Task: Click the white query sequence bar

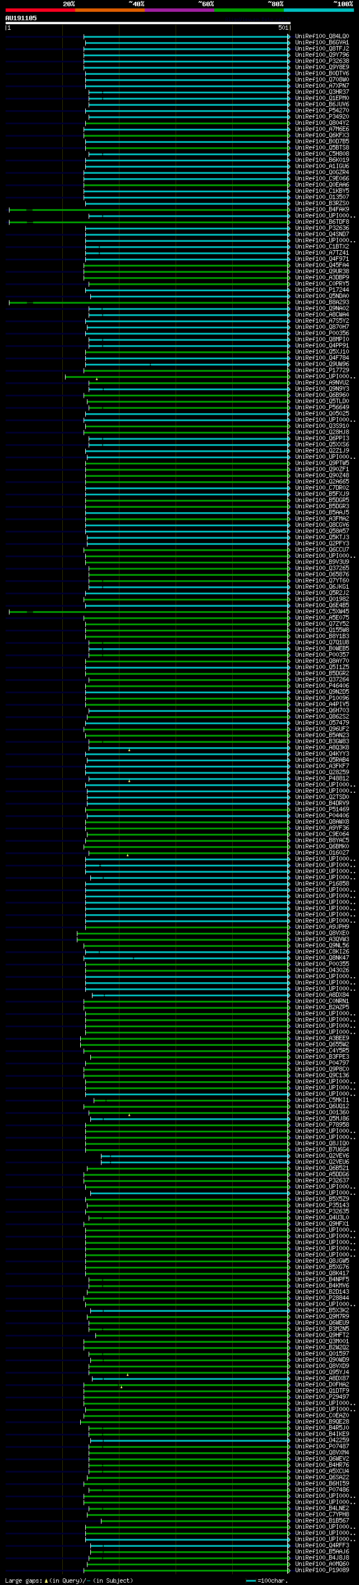Action: click(x=148, y=24)
